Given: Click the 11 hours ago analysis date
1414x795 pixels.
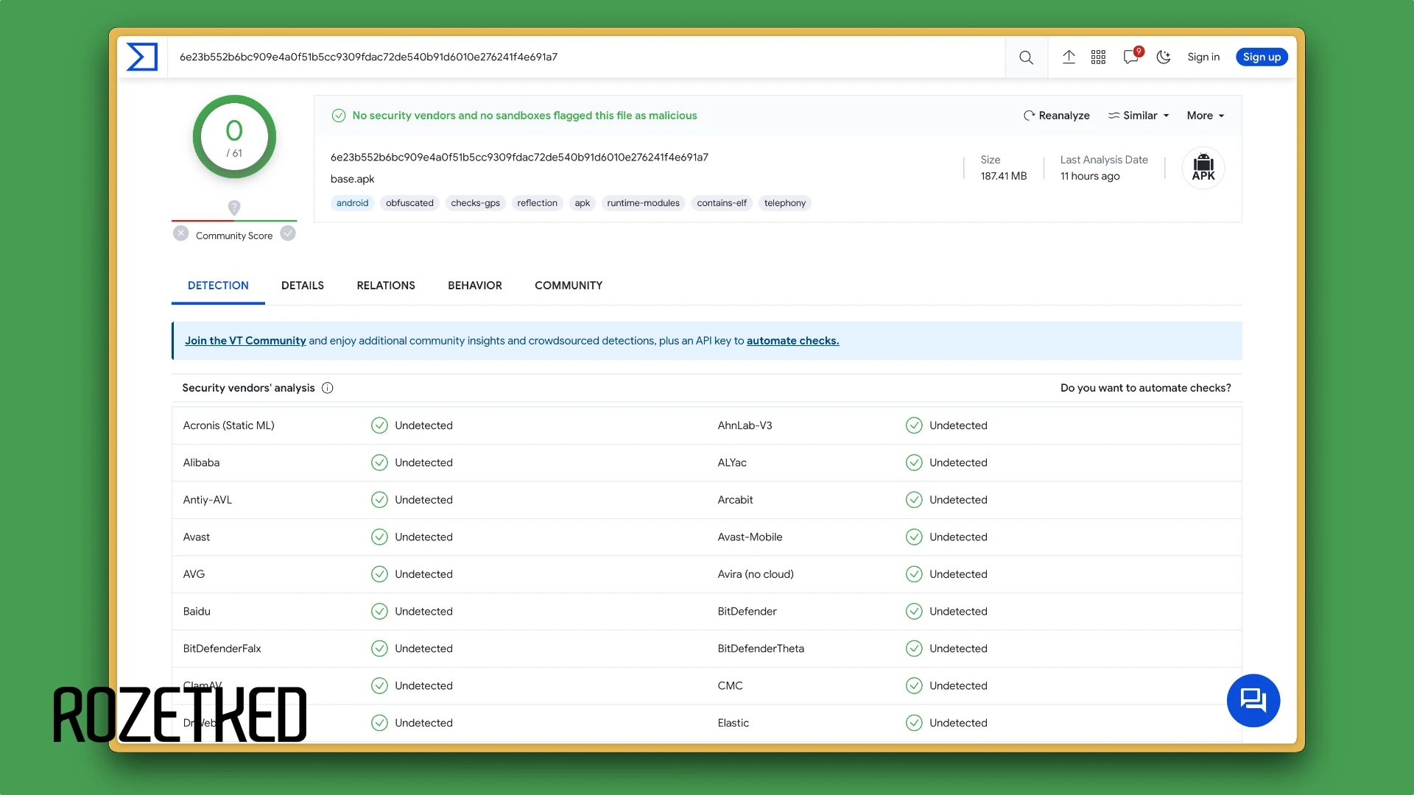Looking at the screenshot, I should click(x=1089, y=176).
